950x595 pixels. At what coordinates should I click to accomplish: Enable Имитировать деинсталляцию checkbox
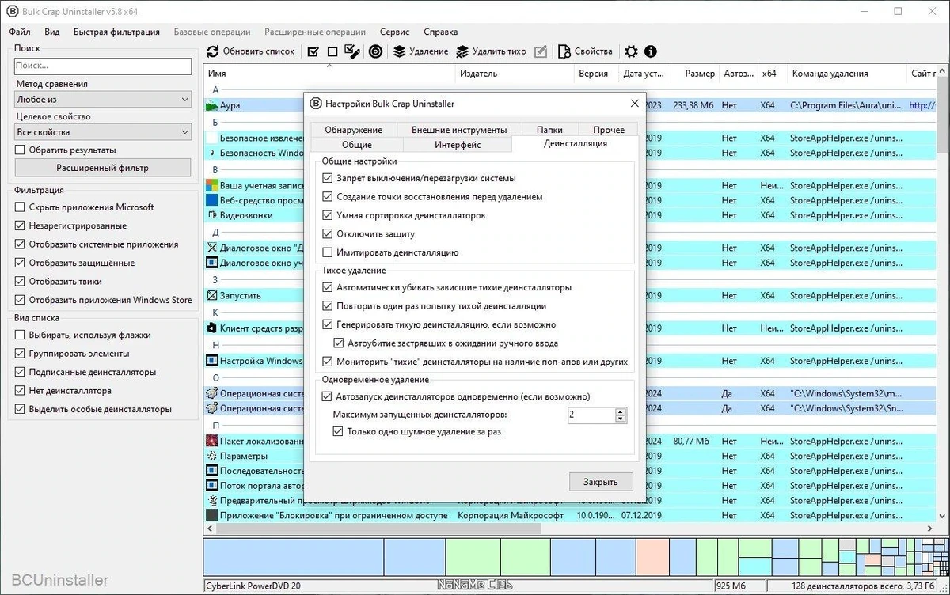click(x=328, y=252)
